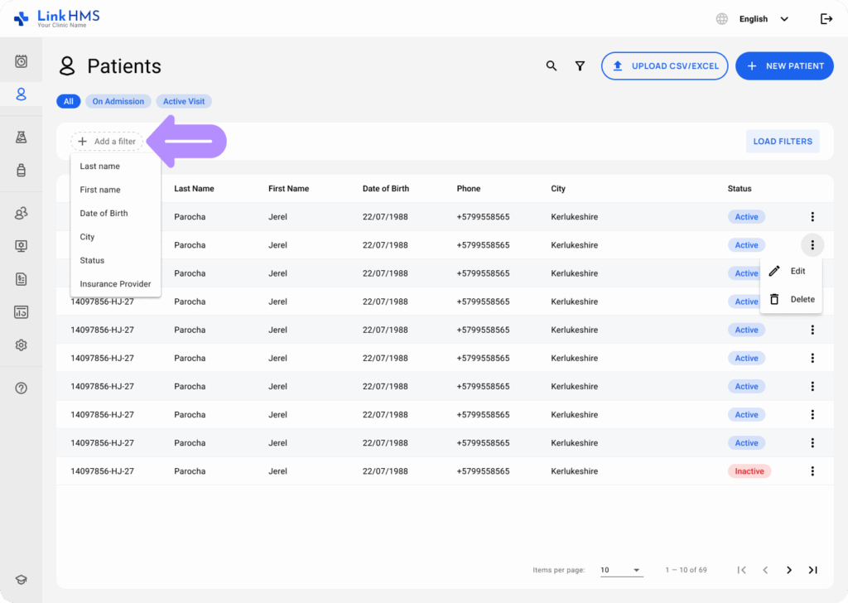Open the Appointments calendar icon
The width and height of the screenshot is (848, 603).
point(22,60)
